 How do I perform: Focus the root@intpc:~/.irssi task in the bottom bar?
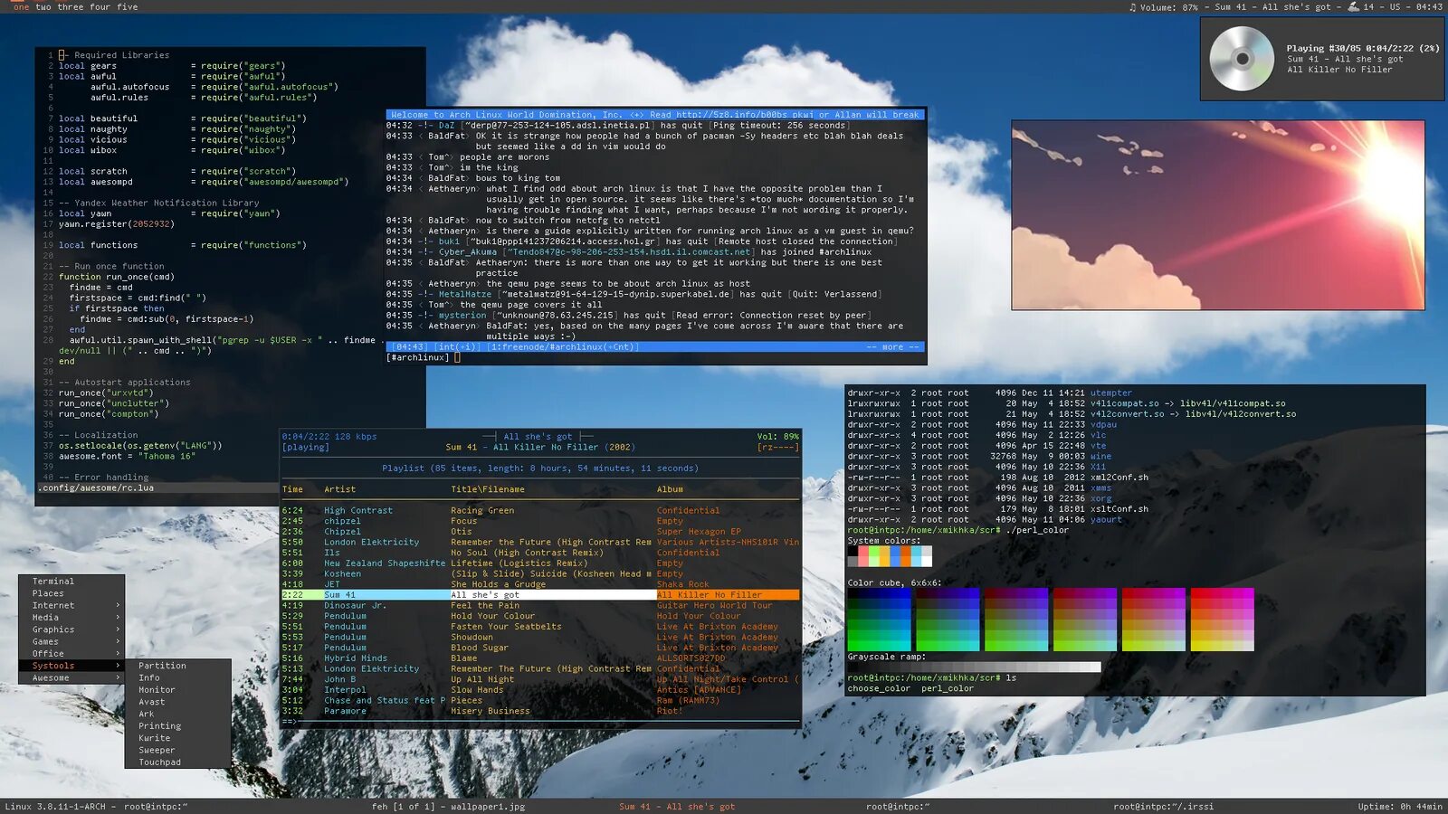(x=1163, y=807)
